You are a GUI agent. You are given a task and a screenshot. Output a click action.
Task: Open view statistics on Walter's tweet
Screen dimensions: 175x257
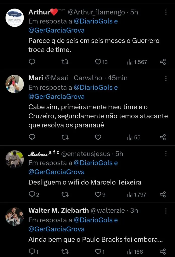pos(132,251)
